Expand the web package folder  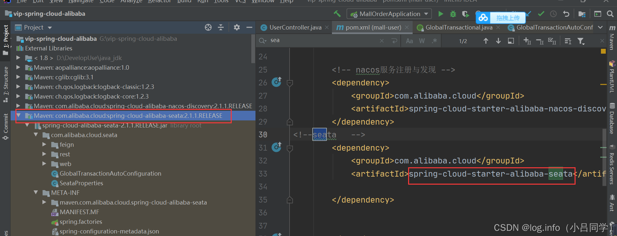pos(44,164)
